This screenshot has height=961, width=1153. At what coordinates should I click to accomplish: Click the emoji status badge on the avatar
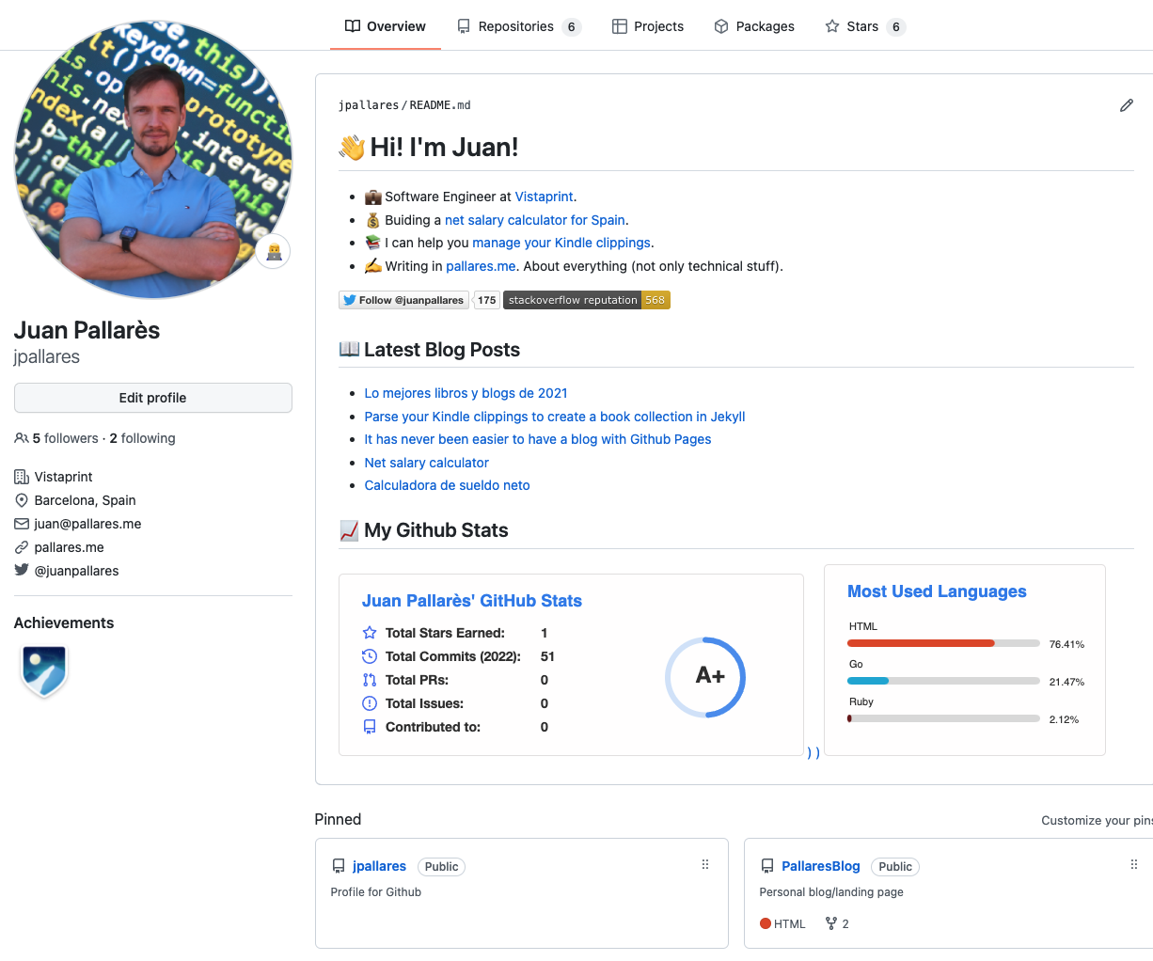[x=273, y=251]
